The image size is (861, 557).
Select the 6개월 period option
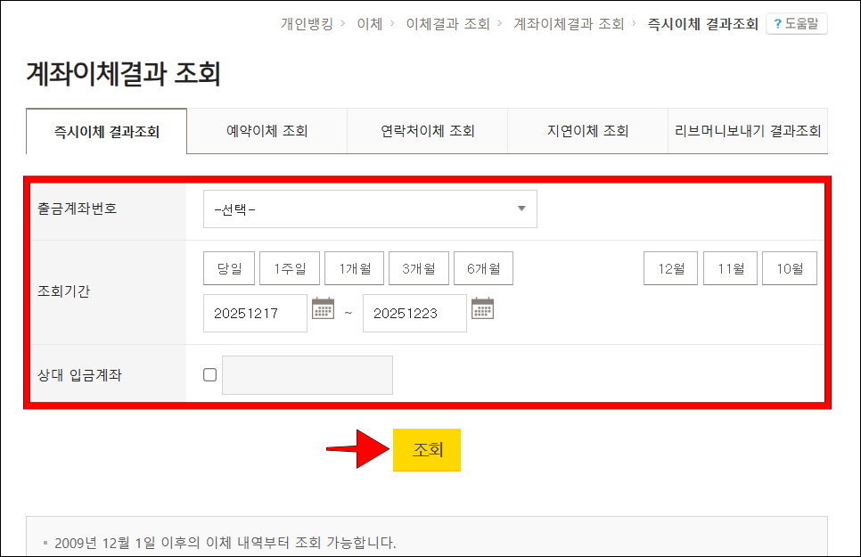(482, 267)
